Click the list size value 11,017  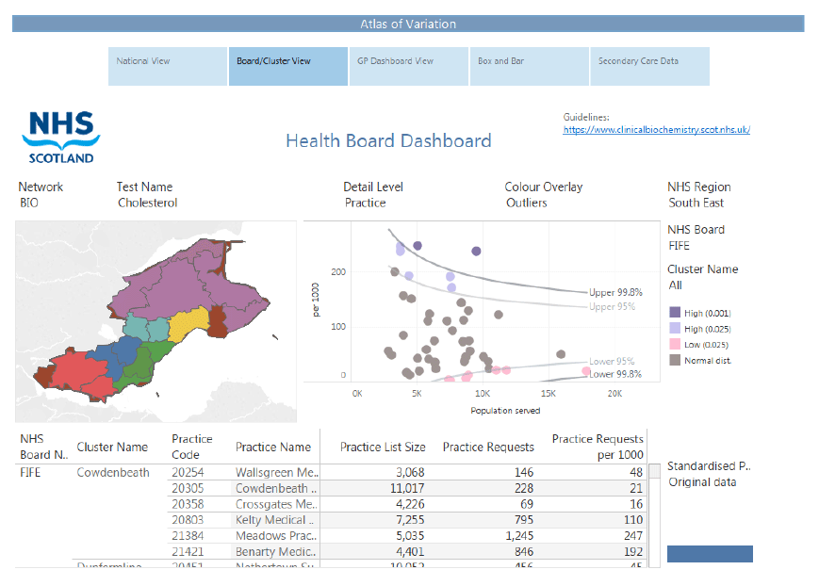pos(407,488)
